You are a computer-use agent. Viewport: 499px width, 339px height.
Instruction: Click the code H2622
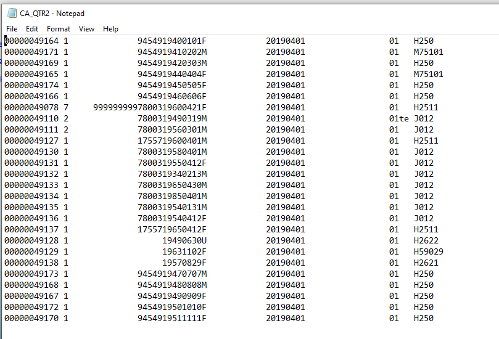426,240
